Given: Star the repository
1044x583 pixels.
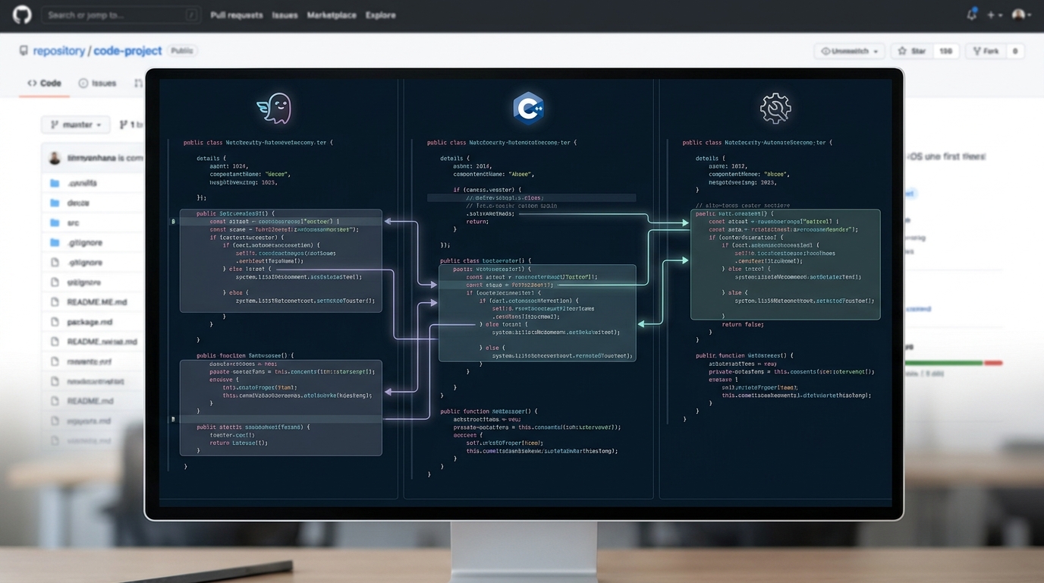Looking at the screenshot, I should coord(912,51).
